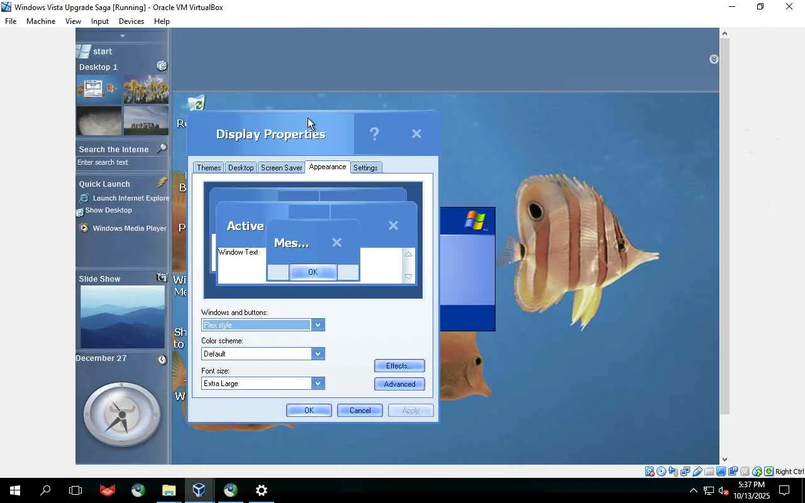Click the VirtualBox USB status icon

697,472
